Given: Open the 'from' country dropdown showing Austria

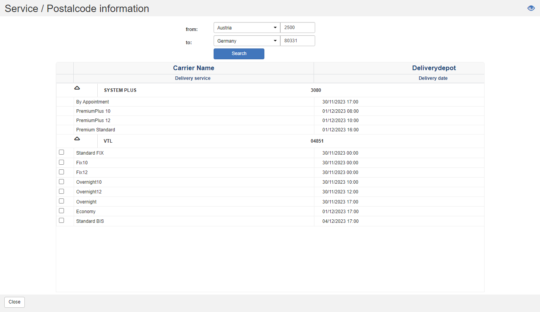Looking at the screenshot, I should click(x=247, y=28).
